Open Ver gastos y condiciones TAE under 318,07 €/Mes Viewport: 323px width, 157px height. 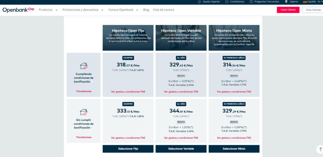128,92
